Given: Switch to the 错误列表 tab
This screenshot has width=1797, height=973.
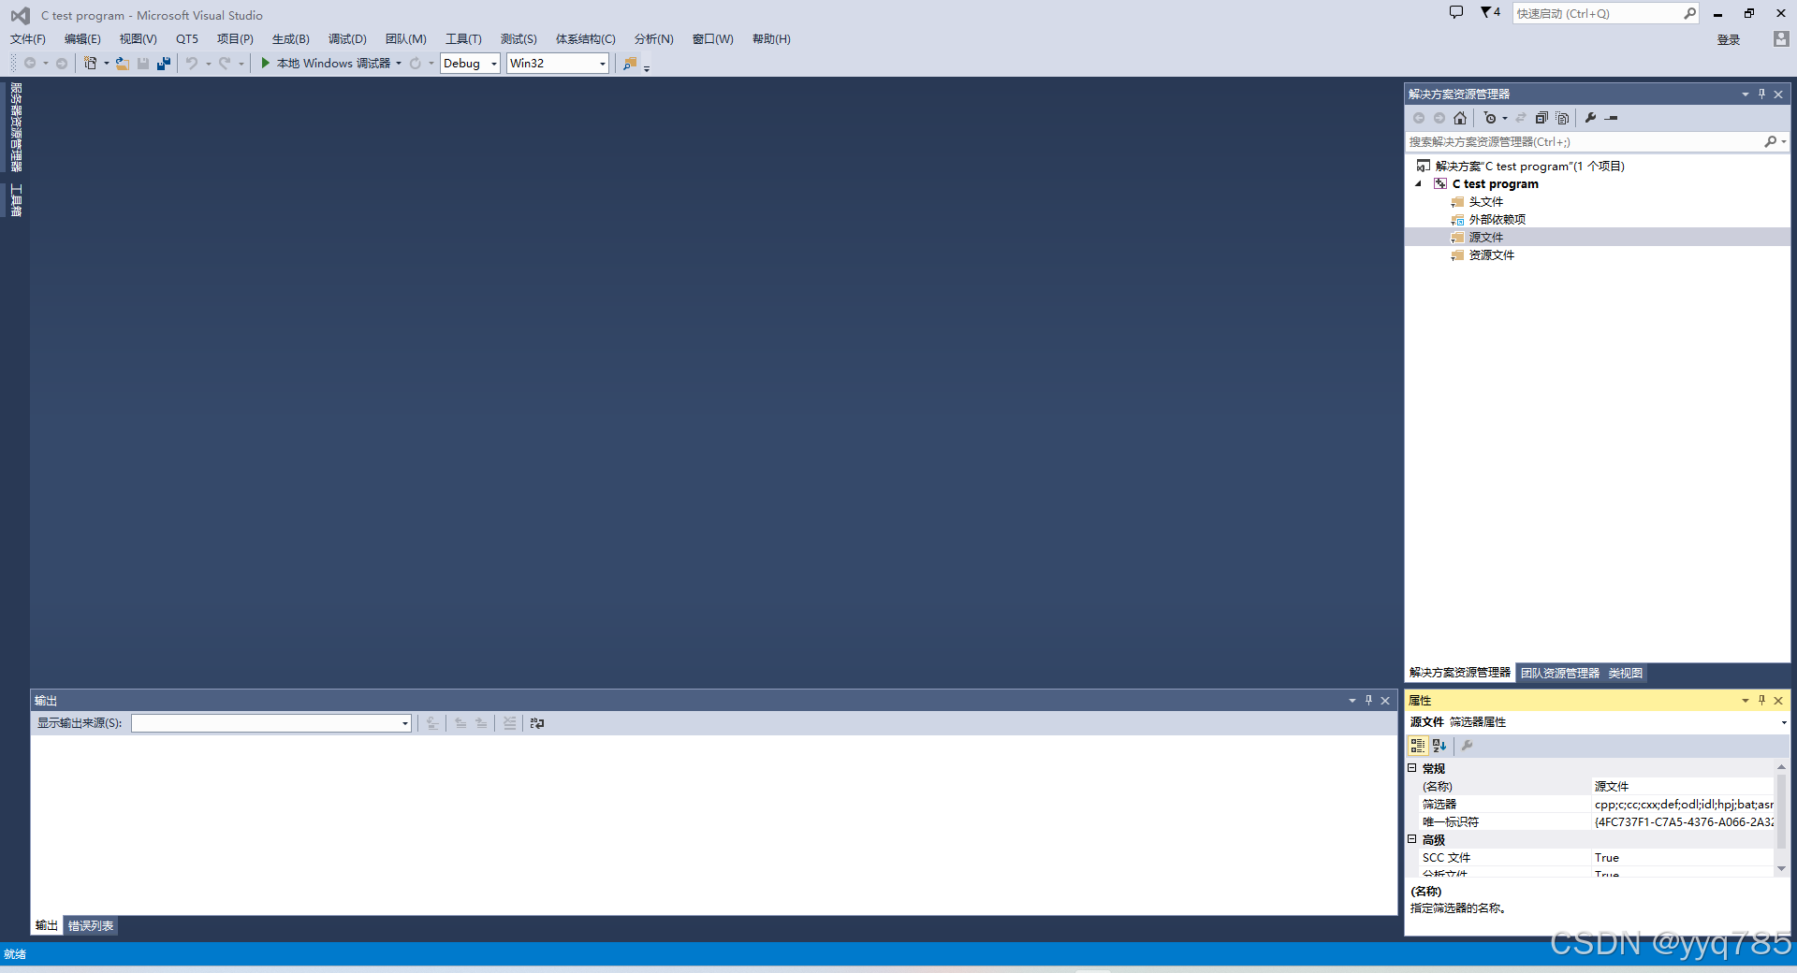Looking at the screenshot, I should click(x=90, y=925).
